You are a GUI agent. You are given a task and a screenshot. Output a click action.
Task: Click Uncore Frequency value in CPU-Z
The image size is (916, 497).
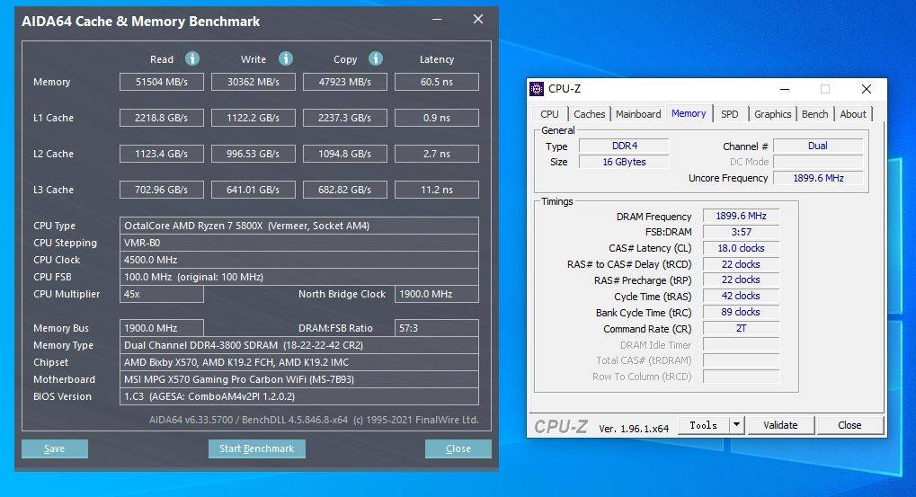[x=818, y=178]
